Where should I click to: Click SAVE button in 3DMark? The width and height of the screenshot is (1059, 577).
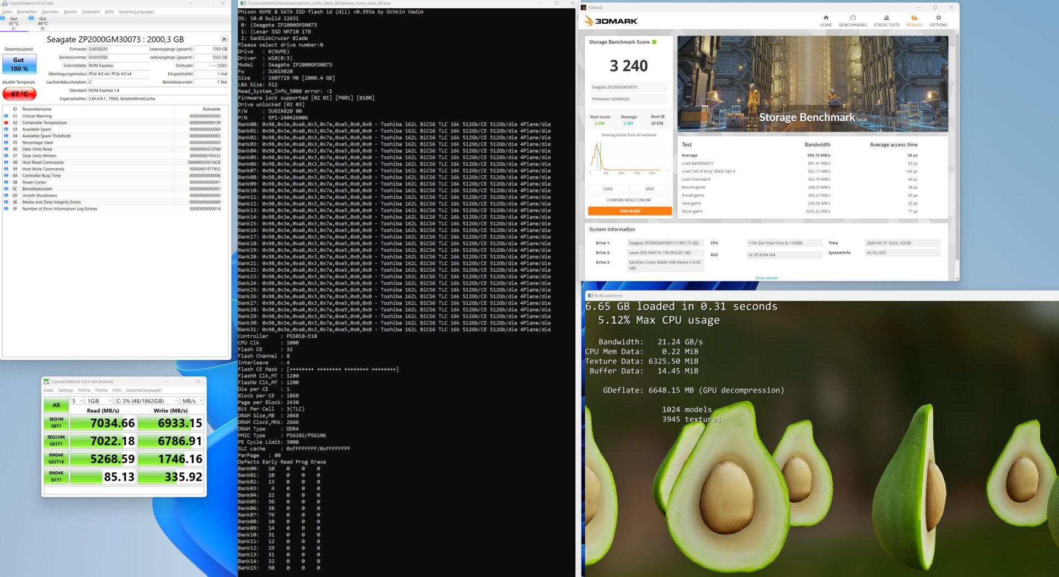[x=650, y=189]
